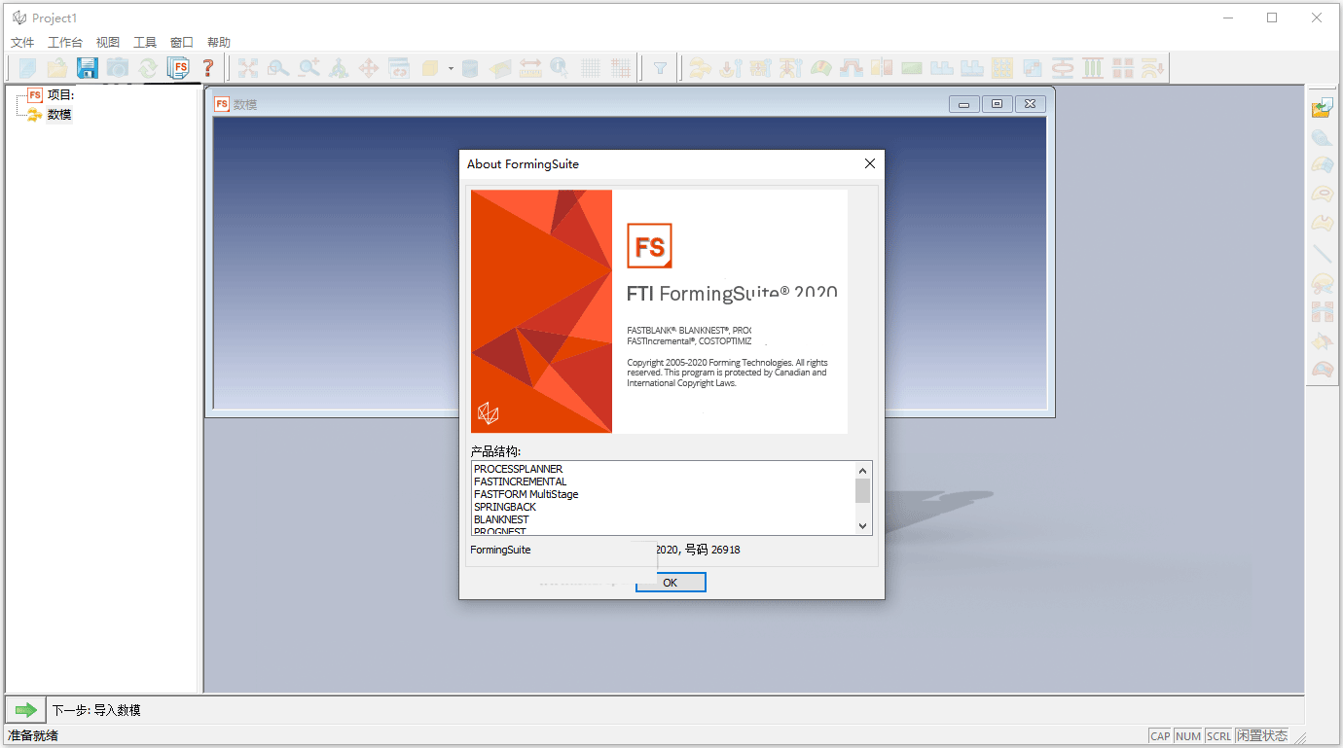Click the red four-squares layout icon
The height and width of the screenshot is (748, 1343).
pos(1123,67)
